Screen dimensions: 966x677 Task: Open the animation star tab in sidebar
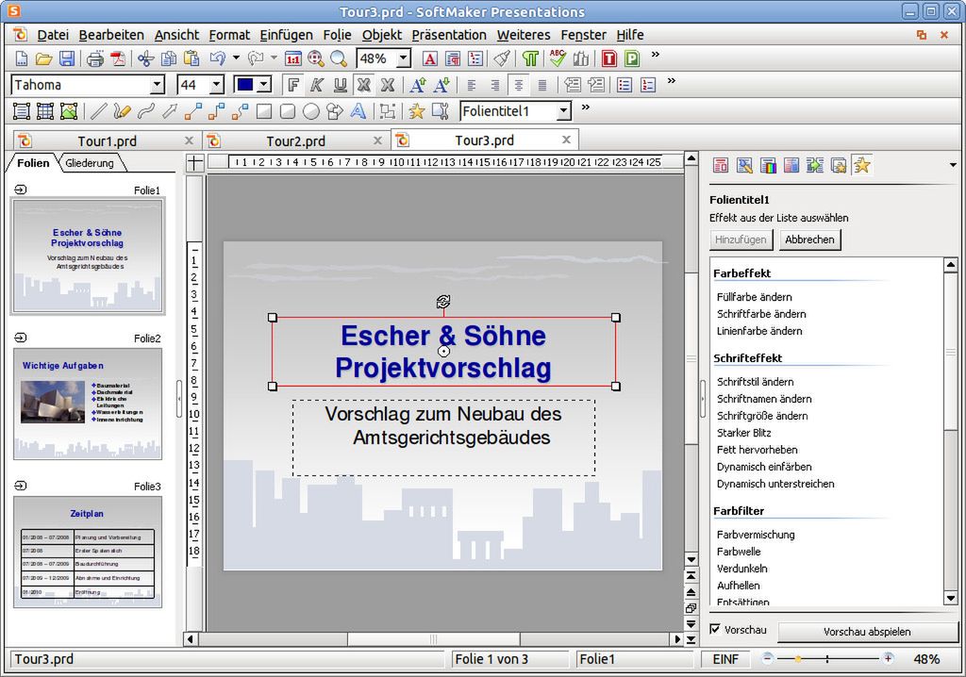[x=862, y=165]
